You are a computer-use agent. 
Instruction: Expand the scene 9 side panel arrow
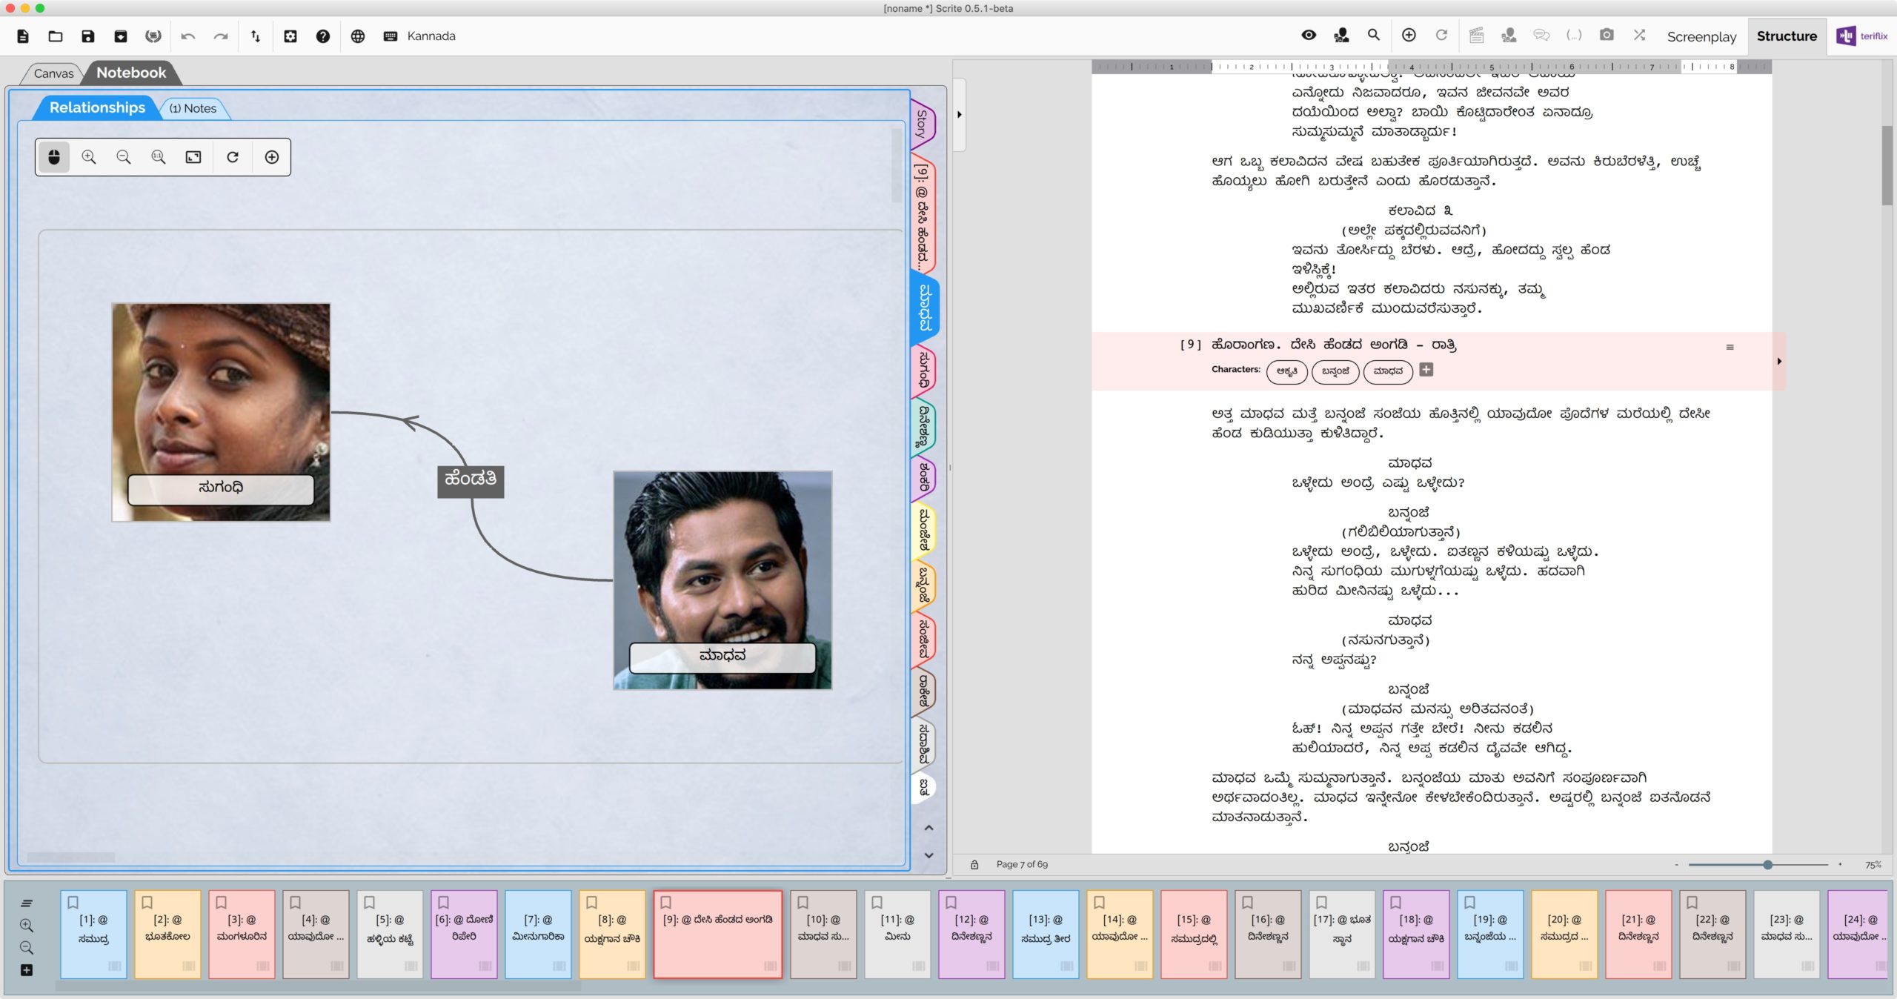[1779, 362]
